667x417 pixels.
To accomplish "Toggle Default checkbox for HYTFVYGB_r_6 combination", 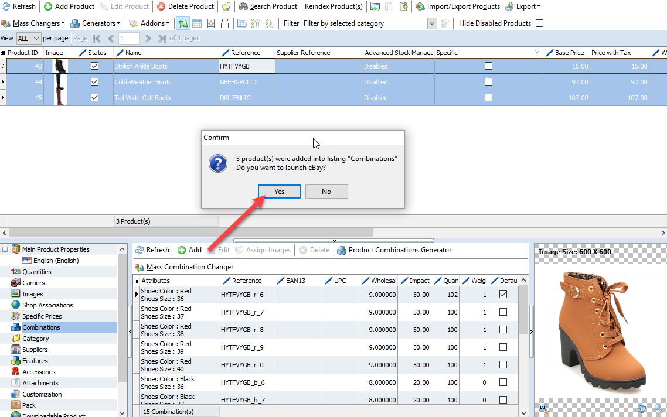I will point(503,294).
